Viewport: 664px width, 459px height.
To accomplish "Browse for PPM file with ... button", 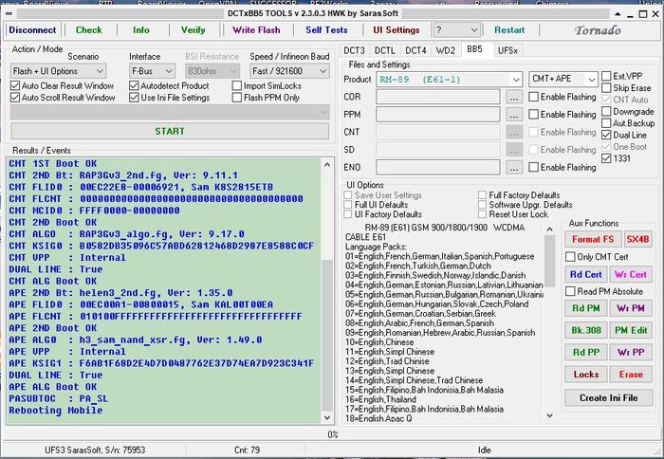I will [514, 115].
